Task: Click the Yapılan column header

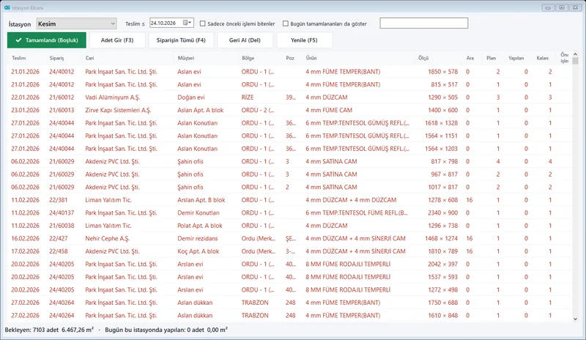Action: tap(516, 58)
